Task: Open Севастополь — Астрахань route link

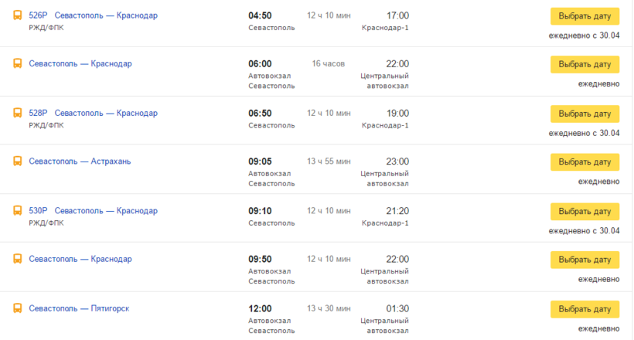Action: pos(80,161)
